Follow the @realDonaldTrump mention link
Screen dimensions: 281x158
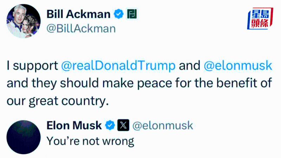[118, 66]
